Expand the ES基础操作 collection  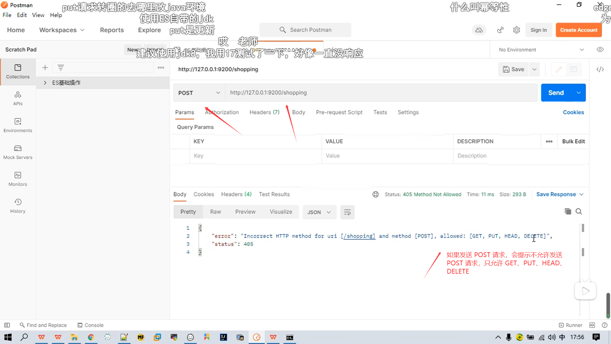(45, 83)
